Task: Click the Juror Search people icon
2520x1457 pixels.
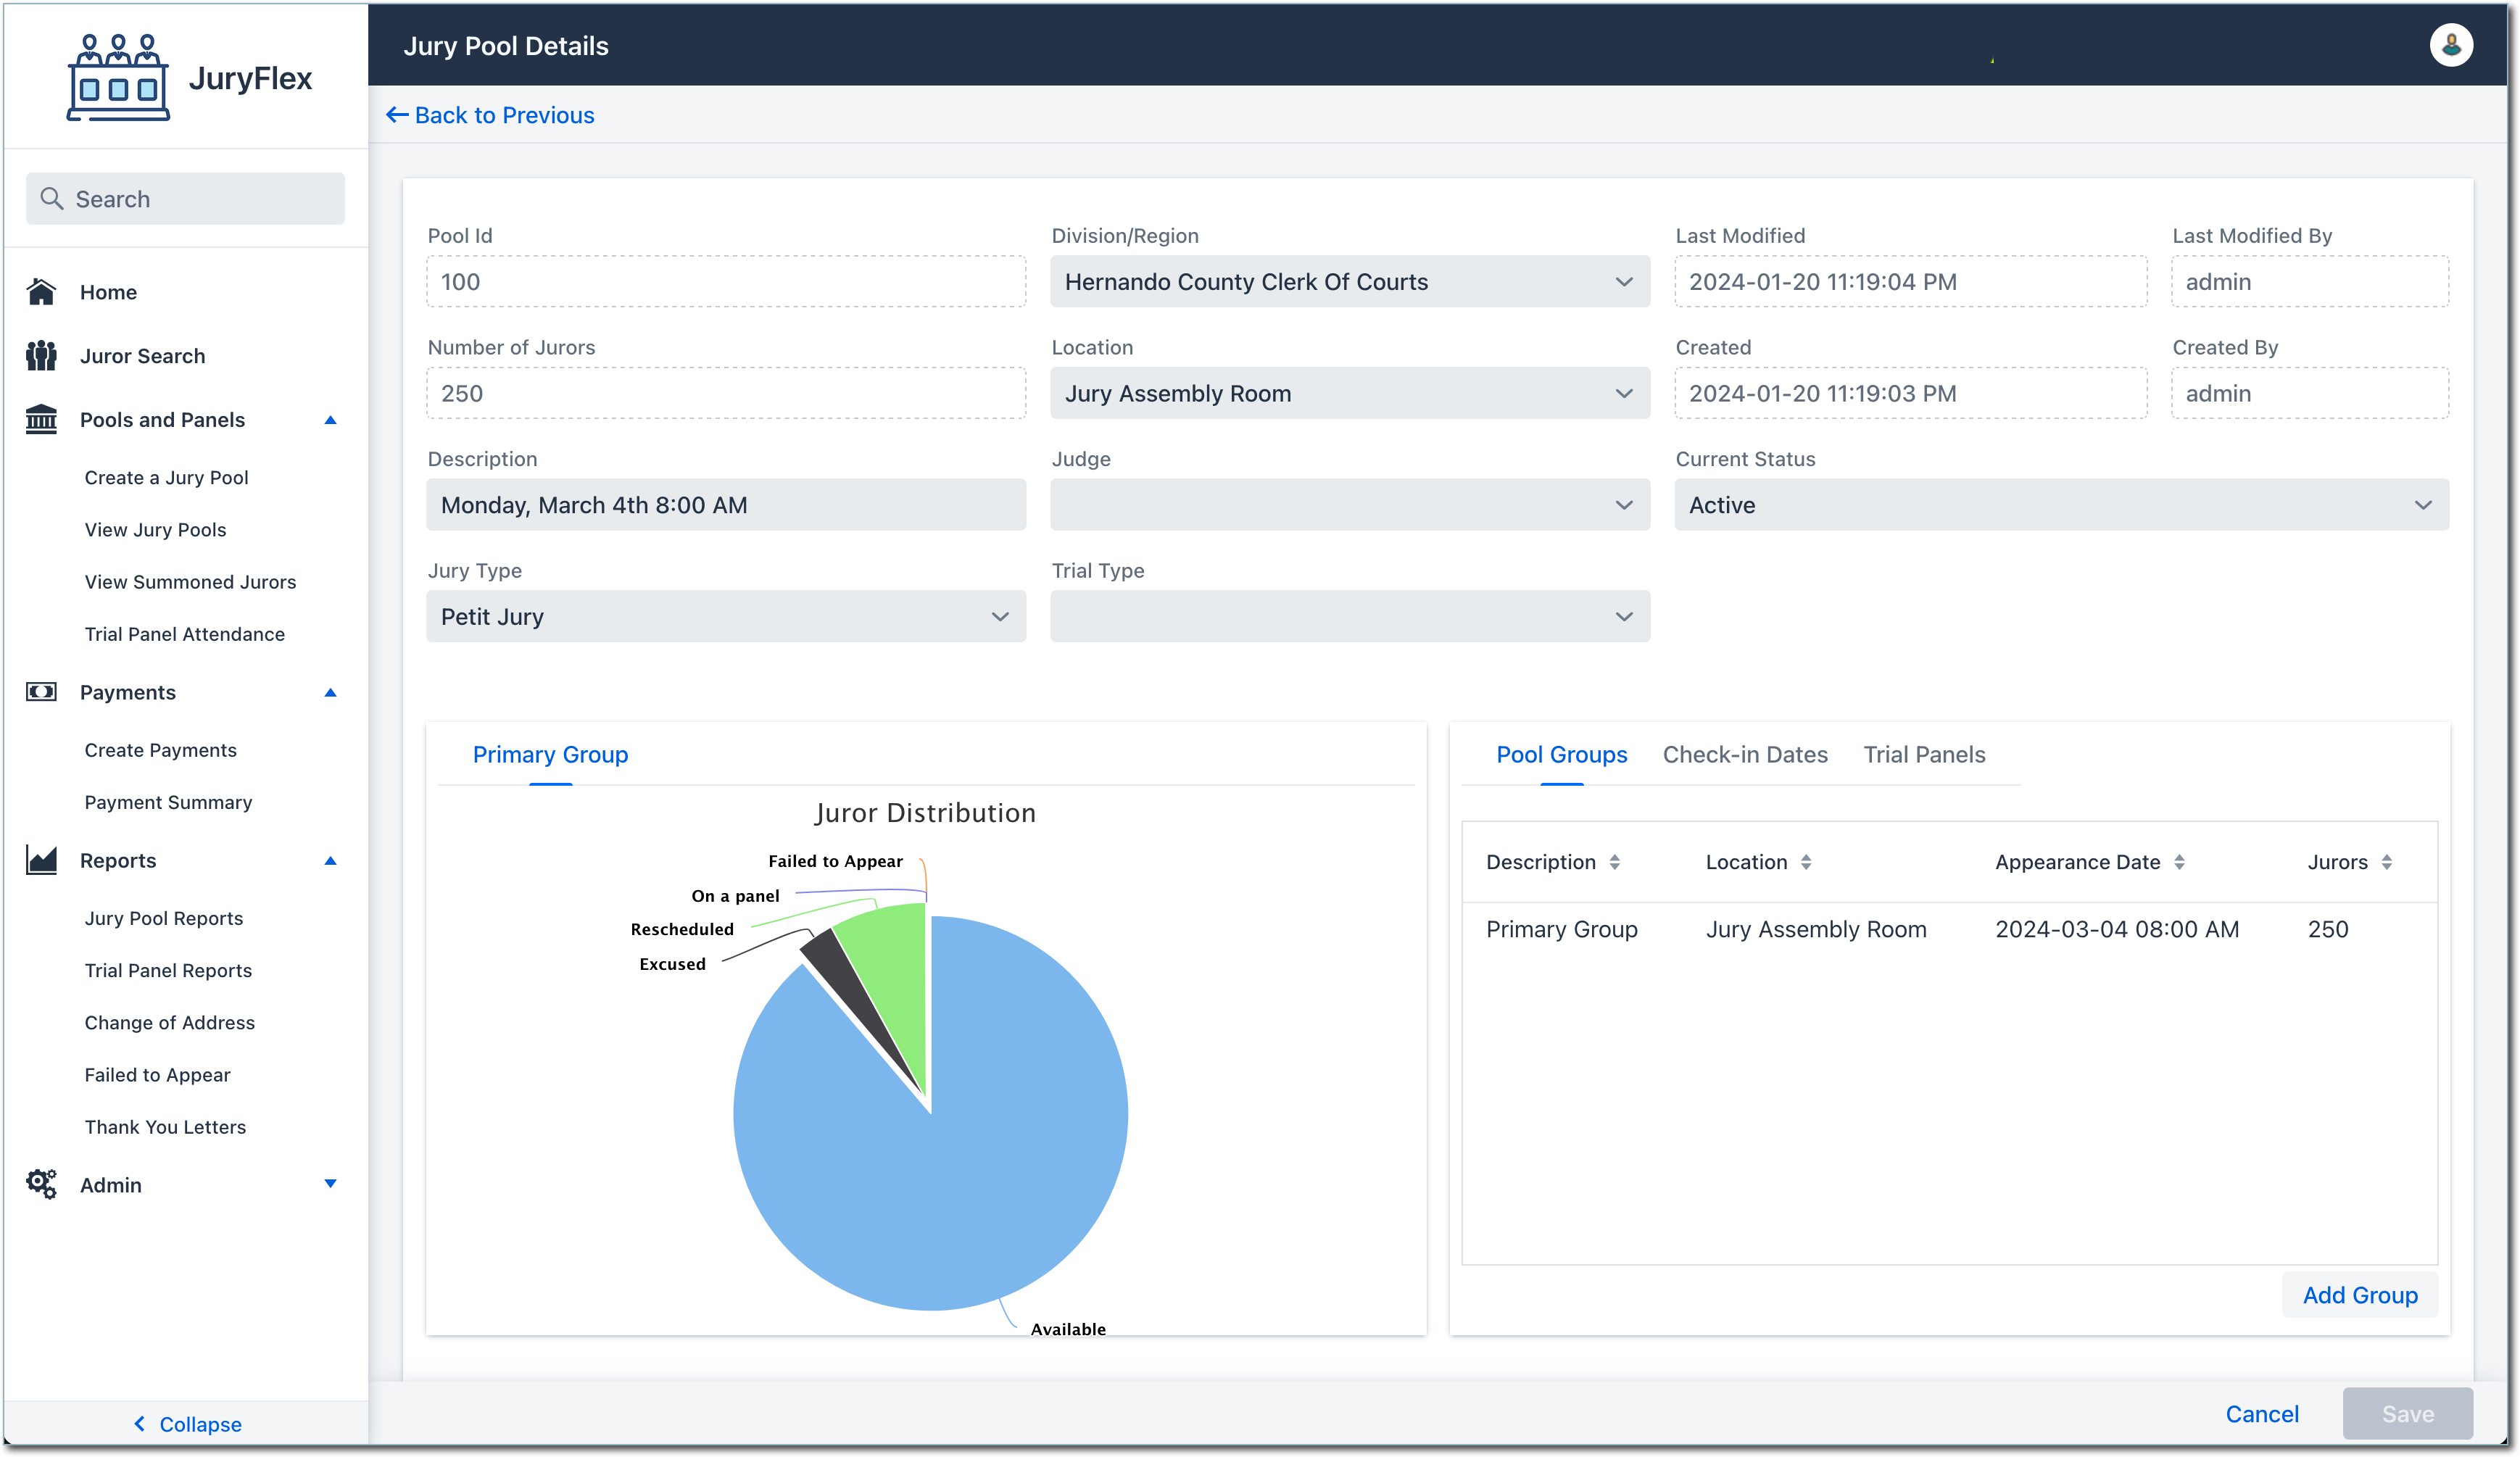Action: [x=41, y=356]
